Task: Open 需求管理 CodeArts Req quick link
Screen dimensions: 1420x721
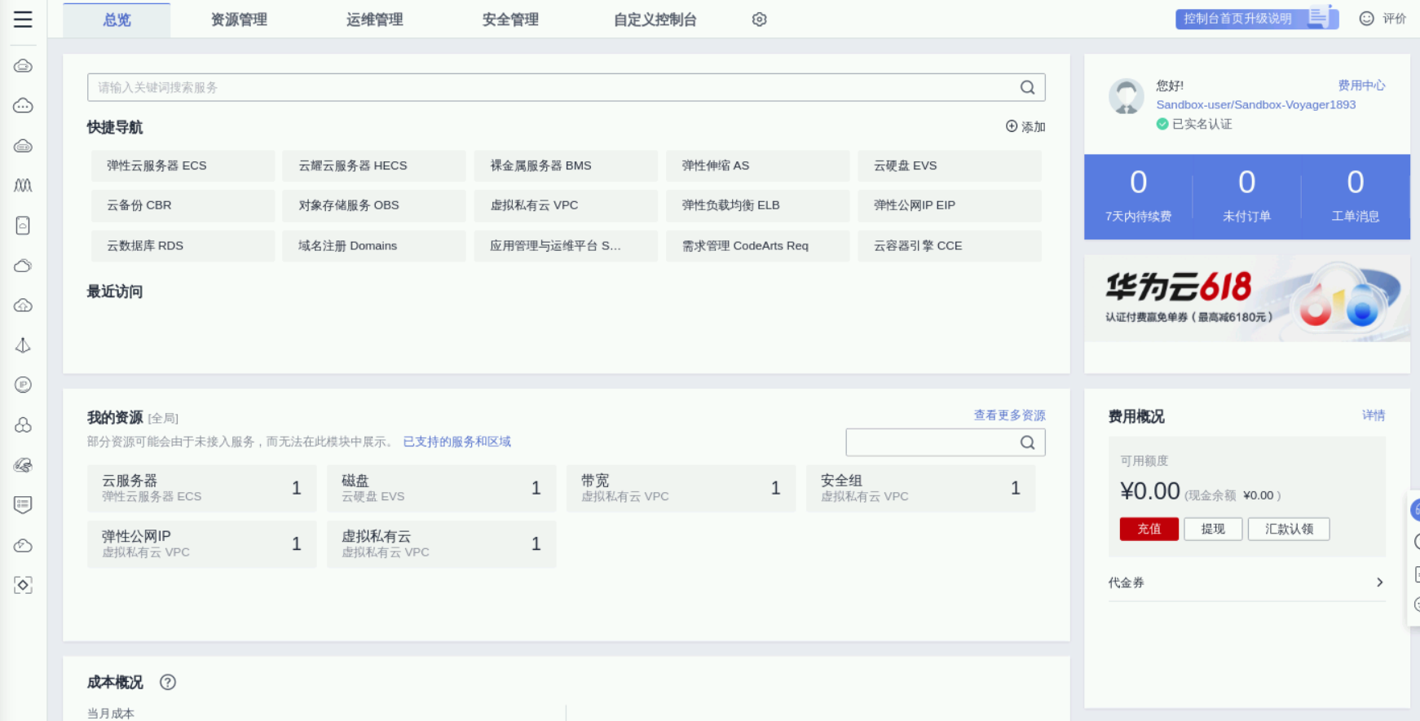Action: tap(757, 246)
